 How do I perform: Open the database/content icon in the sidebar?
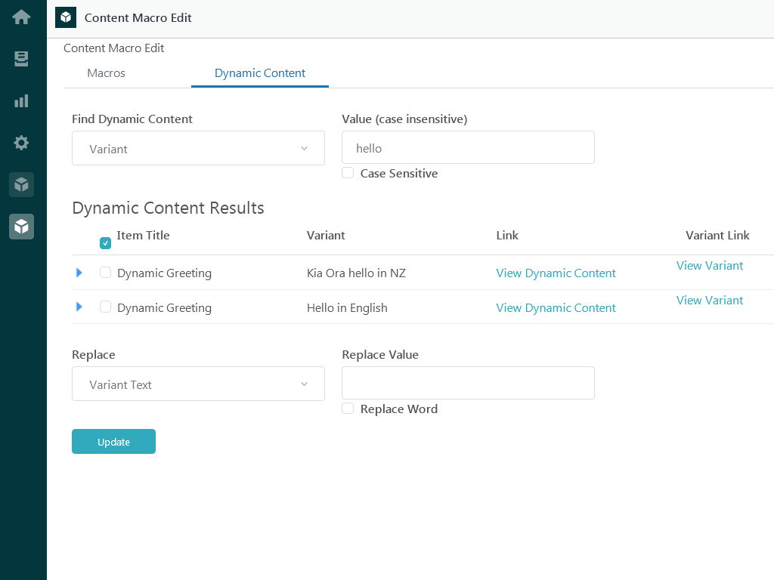tap(21, 58)
